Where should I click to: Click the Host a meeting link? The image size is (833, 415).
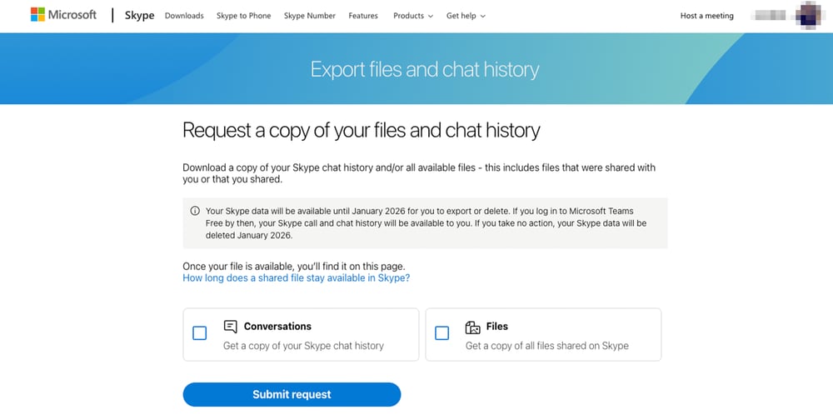706,16
